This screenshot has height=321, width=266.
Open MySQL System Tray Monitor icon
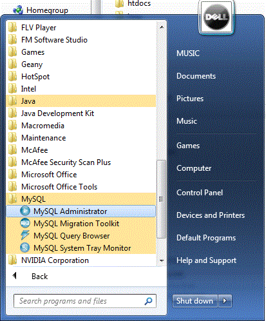(x=25, y=248)
